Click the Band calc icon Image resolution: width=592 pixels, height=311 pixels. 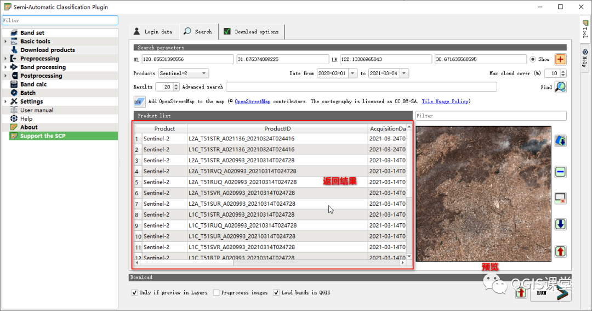coord(14,84)
